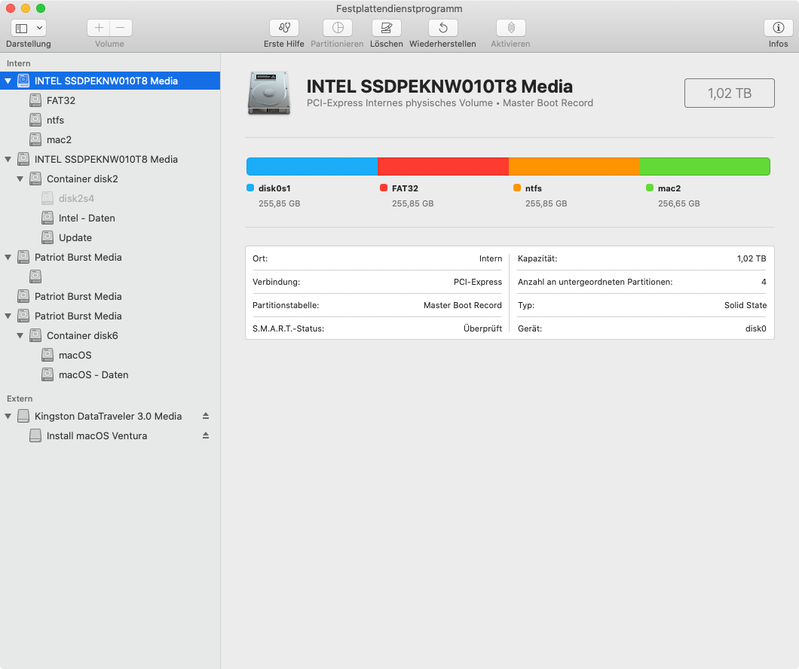Image resolution: width=799 pixels, height=669 pixels.
Task: Click the large Intel SSD drive image
Action: [267, 93]
